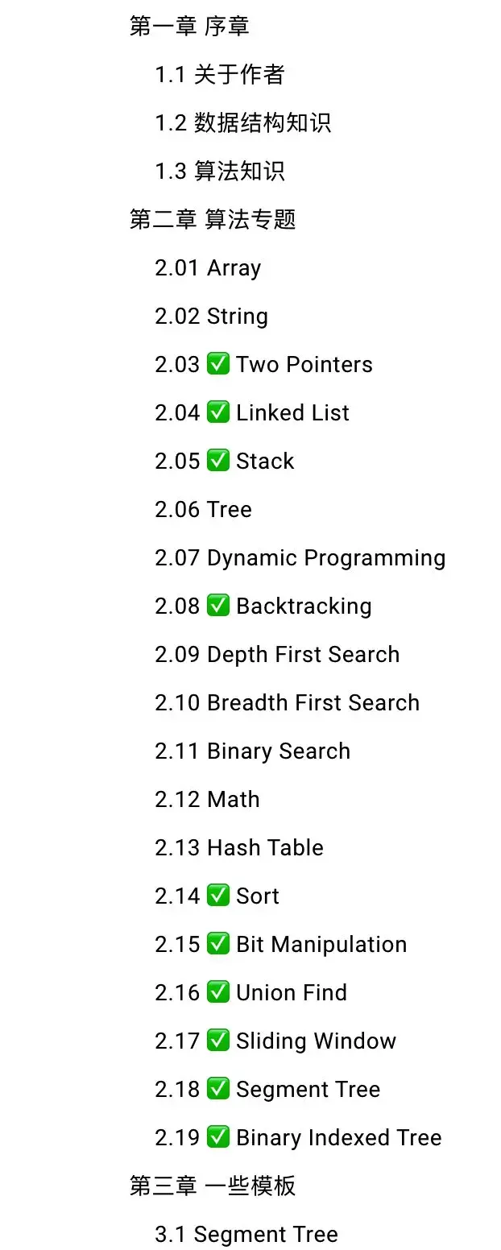
Task: Open chapter heading 第一章 序章
Action: tap(189, 26)
